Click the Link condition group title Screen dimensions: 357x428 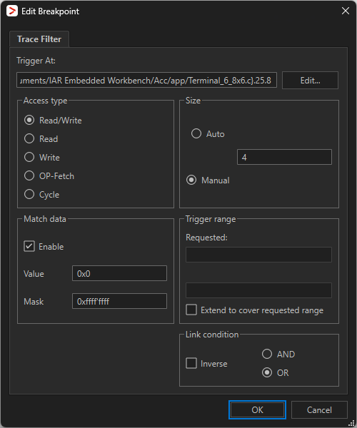(x=212, y=335)
